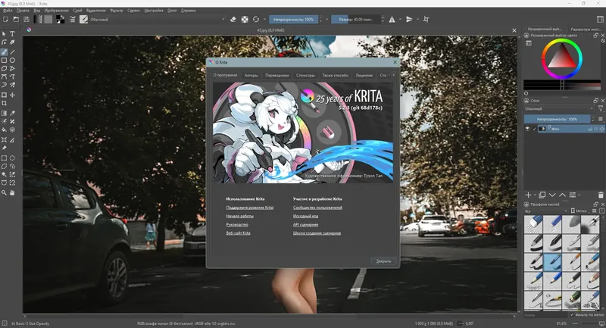This screenshot has height=328, width=606.
Task: Switch to the Лицензия tab
Action: click(x=364, y=75)
